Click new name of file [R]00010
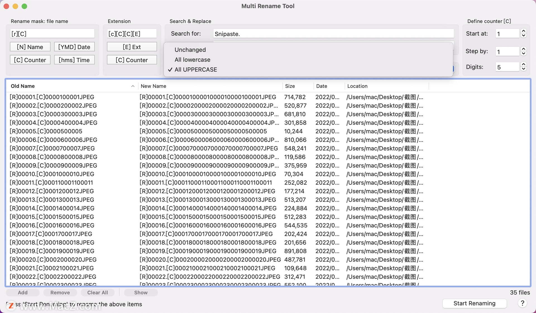The height and width of the screenshot is (313, 536). [x=208, y=174]
